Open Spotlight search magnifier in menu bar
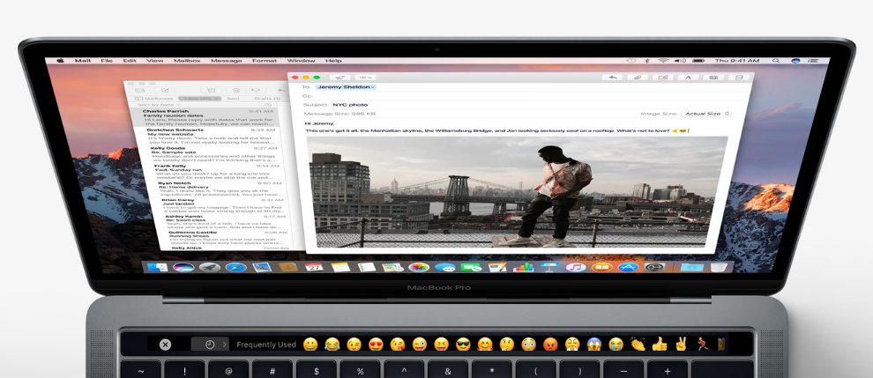873x378 pixels. click(x=776, y=60)
